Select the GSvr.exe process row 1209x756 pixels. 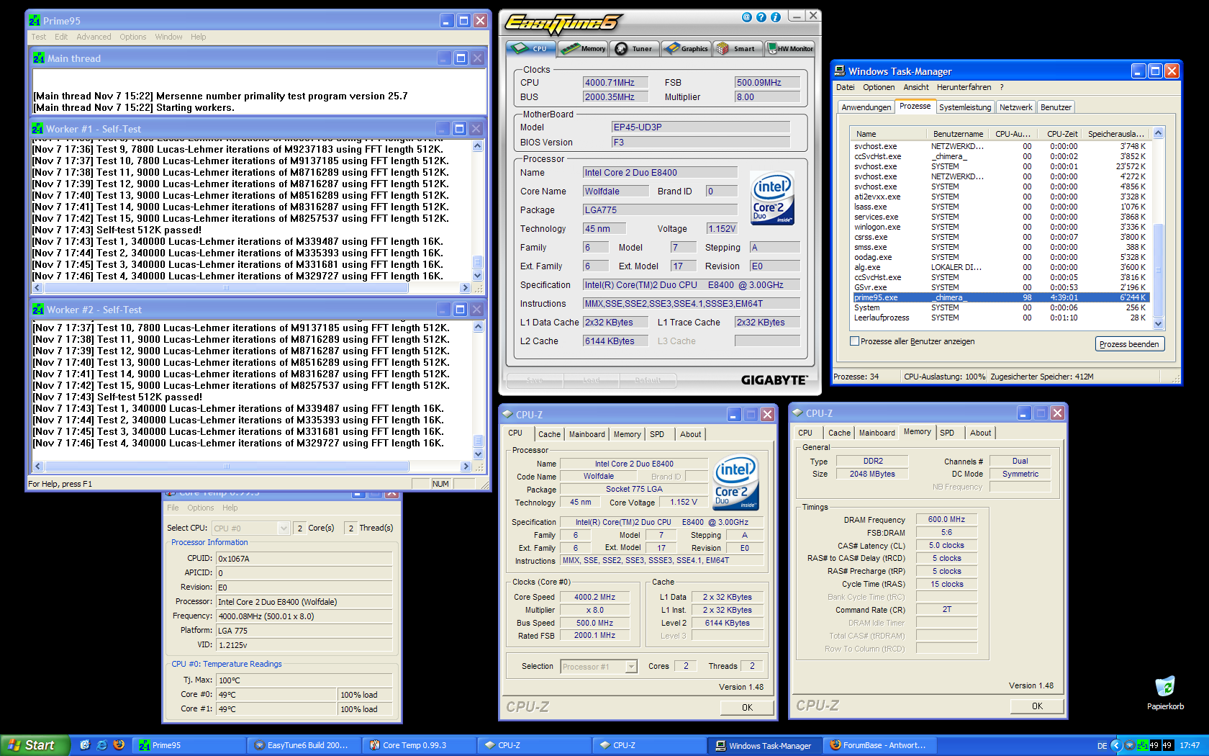click(x=1000, y=287)
